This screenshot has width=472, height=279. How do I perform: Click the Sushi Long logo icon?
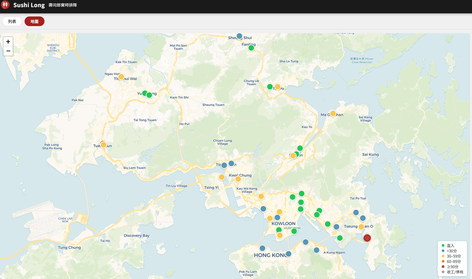click(5, 5)
